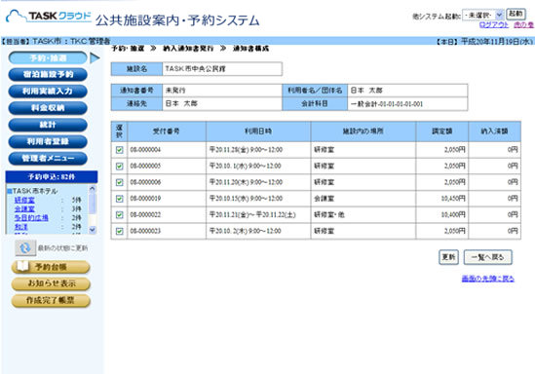Click the お知らせ表示 button

tap(51, 283)
